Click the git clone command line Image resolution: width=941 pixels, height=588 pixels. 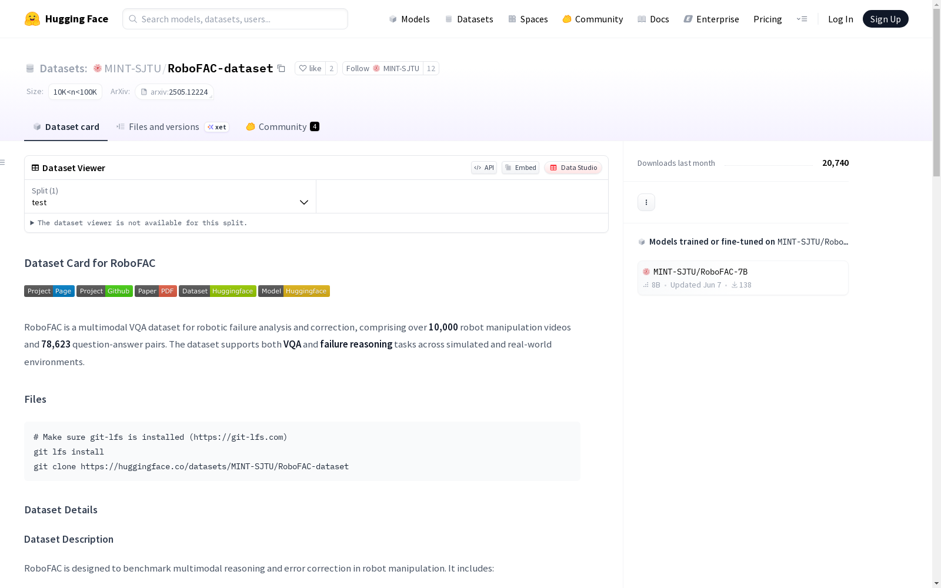coord(191,466)
